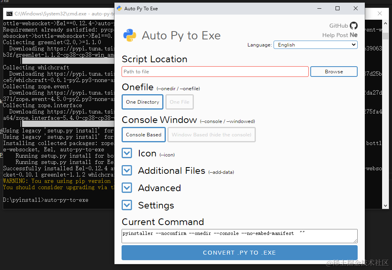The height and width of the screenshot is (270, 392).
Task: Click CONVERT .PY TO .EXE button
Action: pyautogui.click(x=240, y=253)
